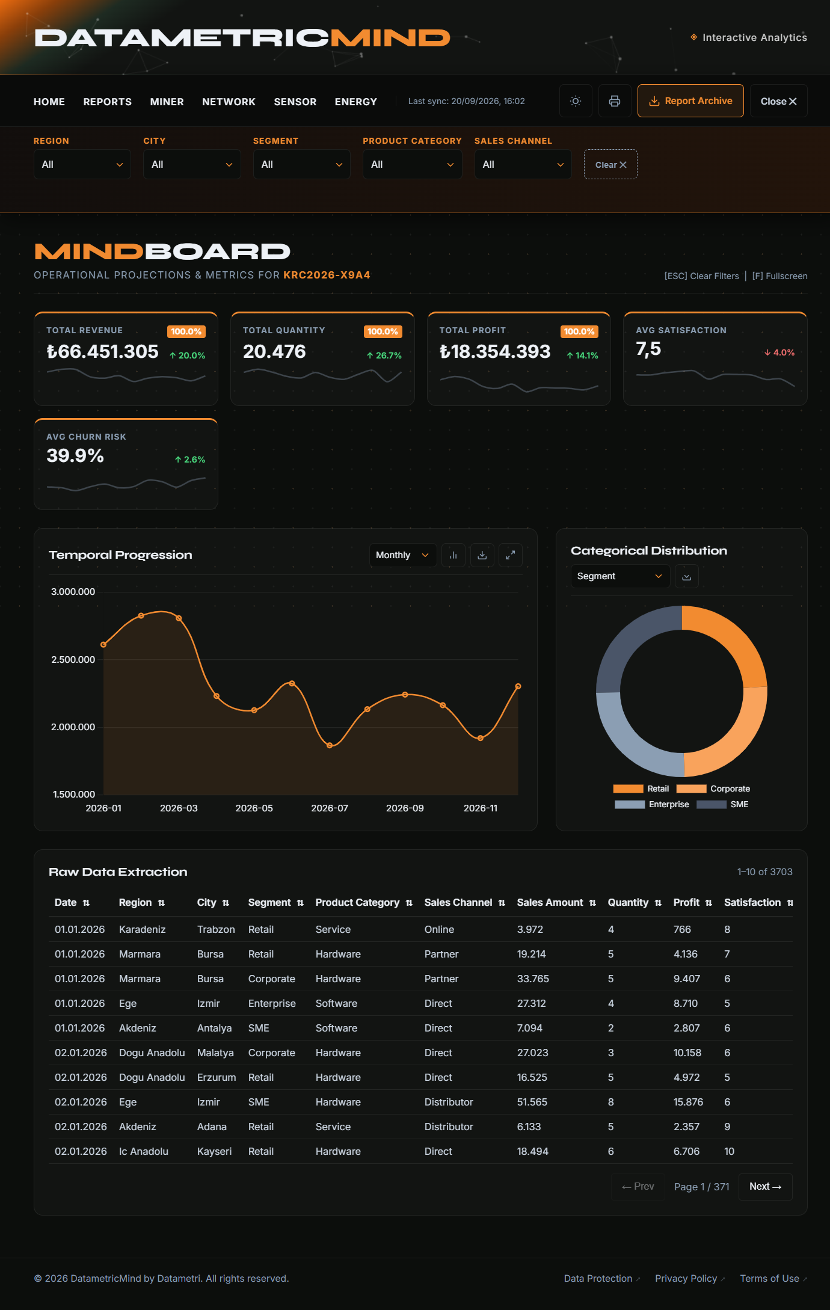The width and height of the screenshot is (830, 1310).
Task: Click the Kayseri city cell
Action: (x=214, y=1151)
